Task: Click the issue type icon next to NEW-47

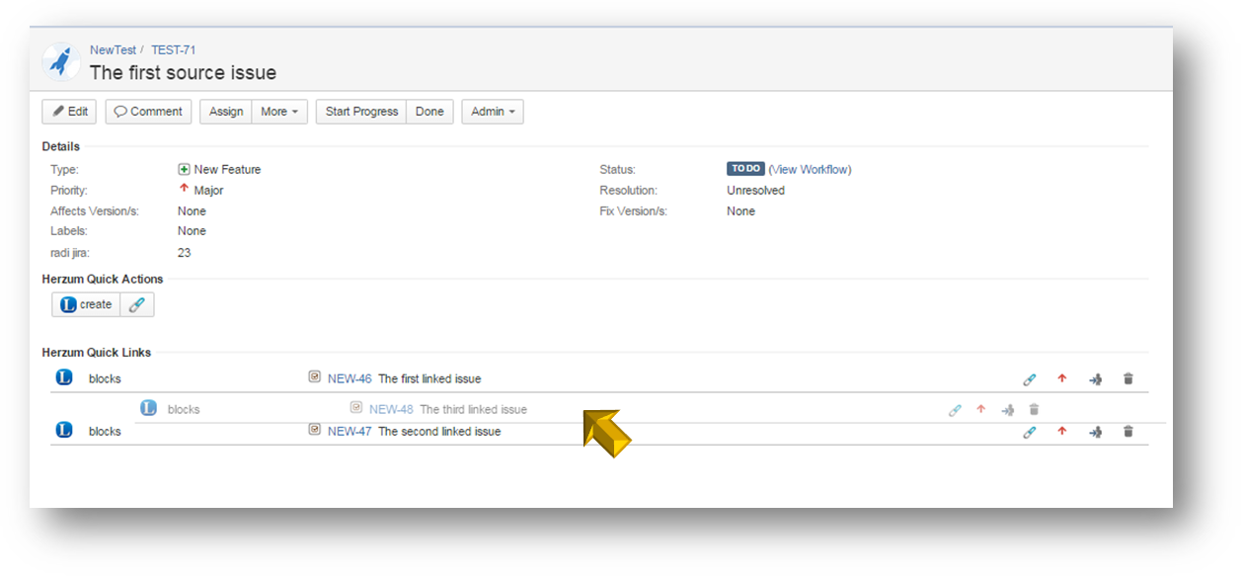Action: [315, 431]
